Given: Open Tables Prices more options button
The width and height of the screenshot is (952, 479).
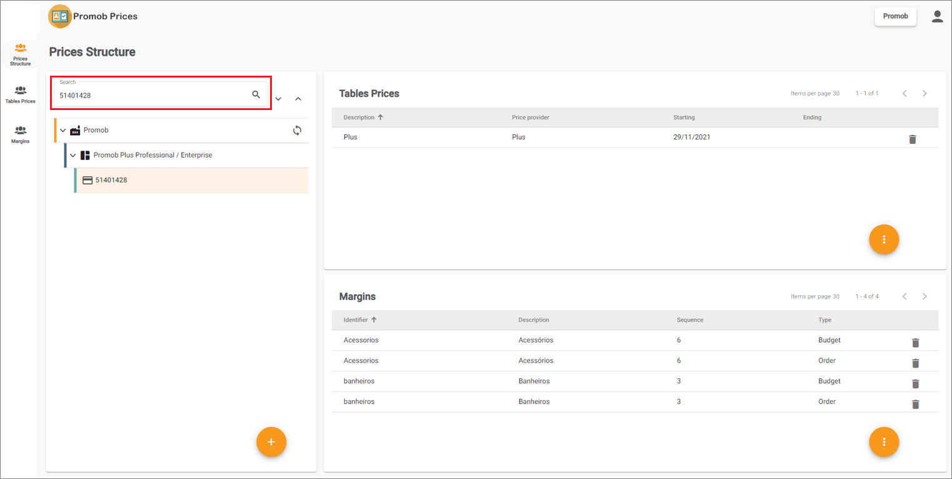Looking at the screenshot, I should coord(884,239).
